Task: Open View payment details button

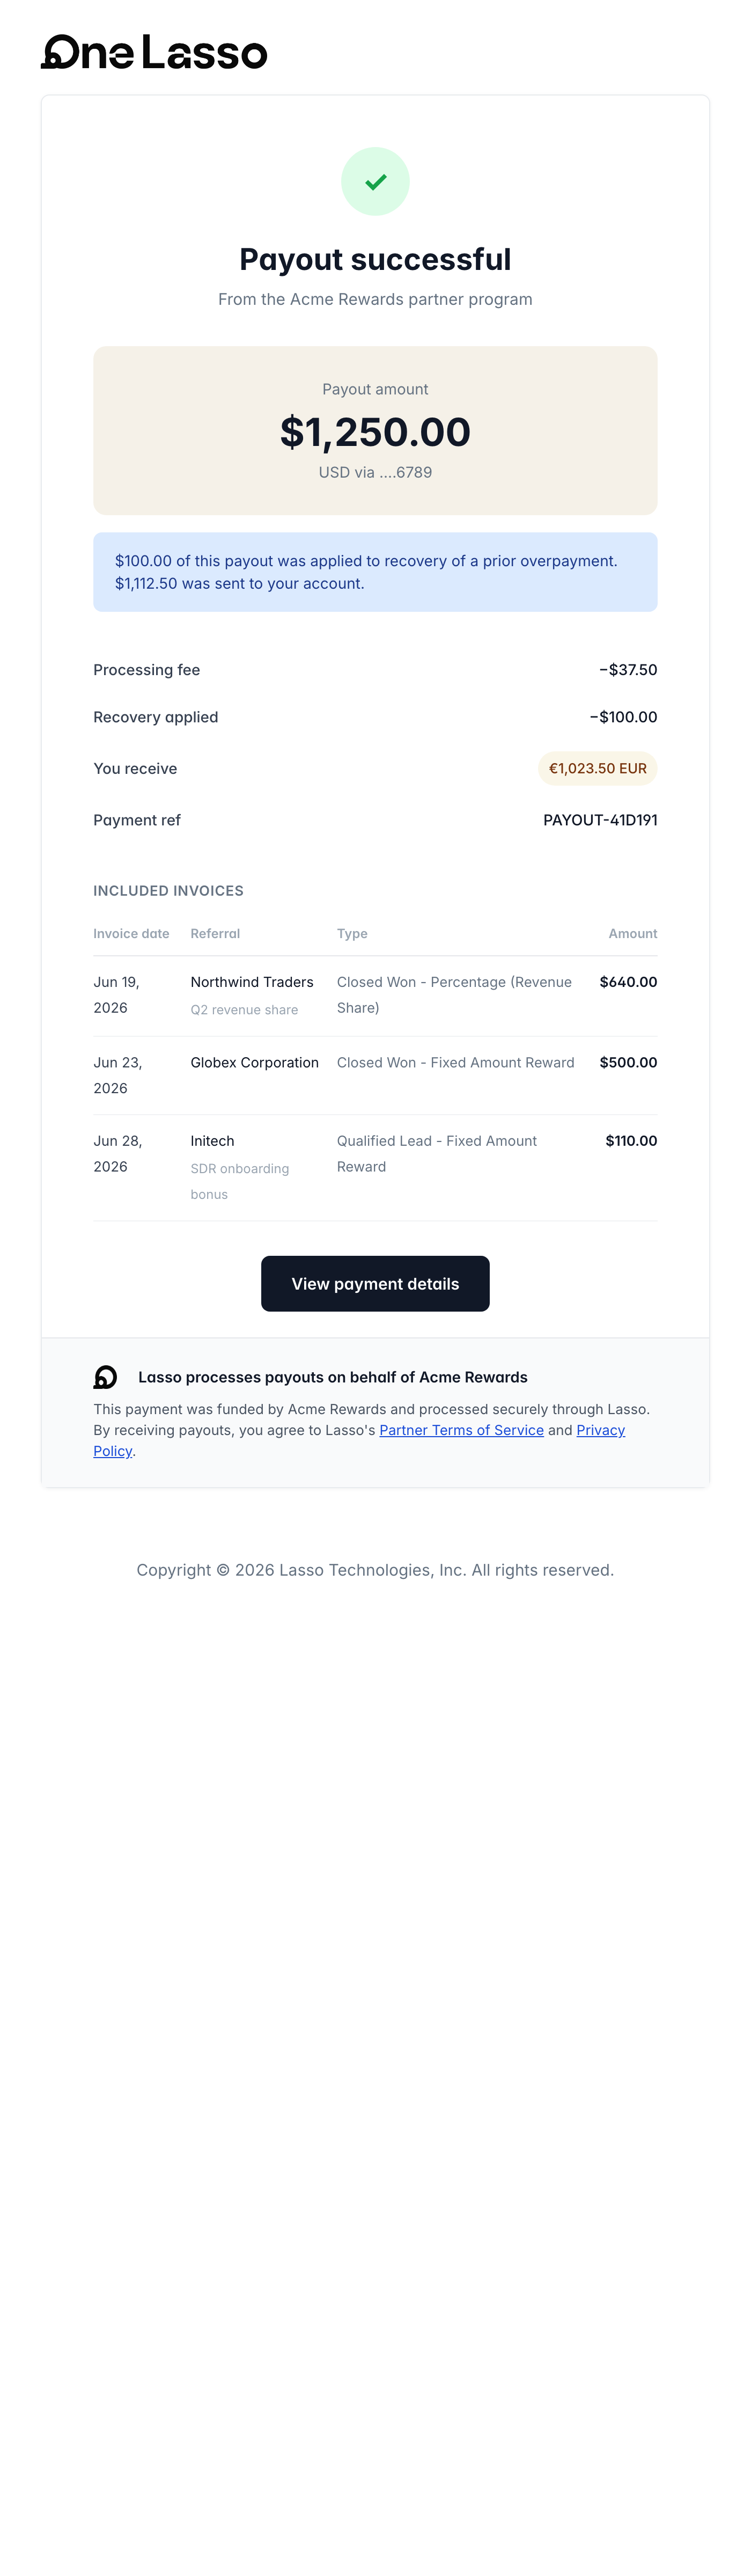Action: [x=375, y=1283]
